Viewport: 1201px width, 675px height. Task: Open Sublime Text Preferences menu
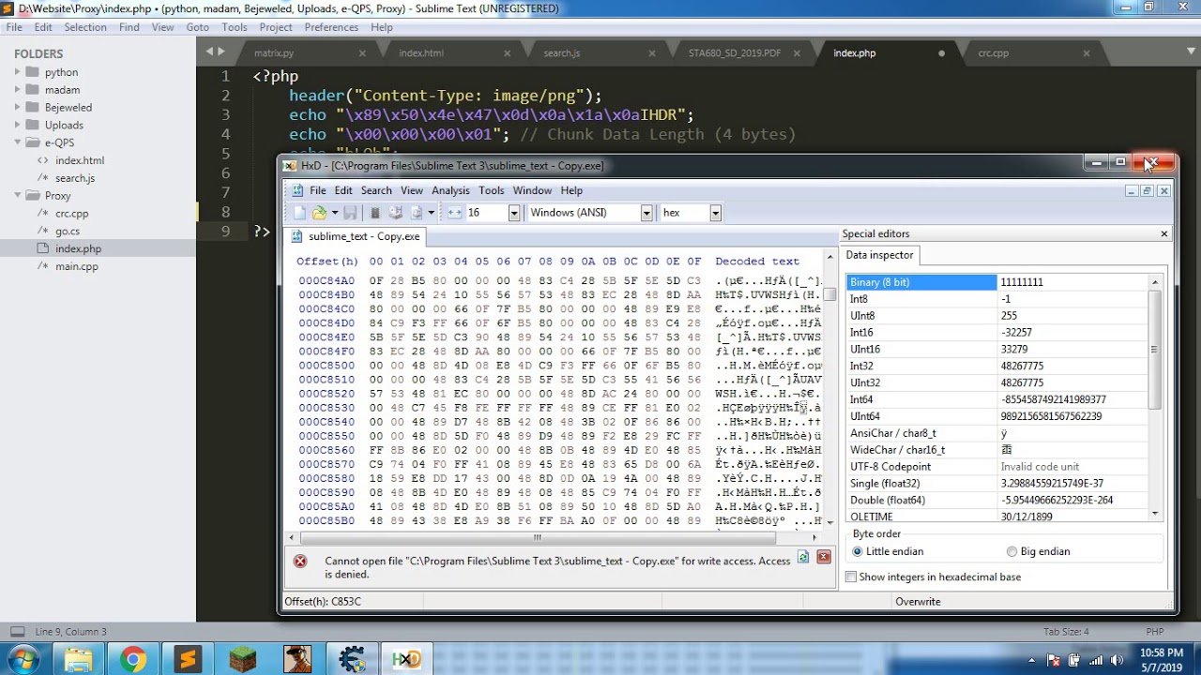[x=331, y=27]
